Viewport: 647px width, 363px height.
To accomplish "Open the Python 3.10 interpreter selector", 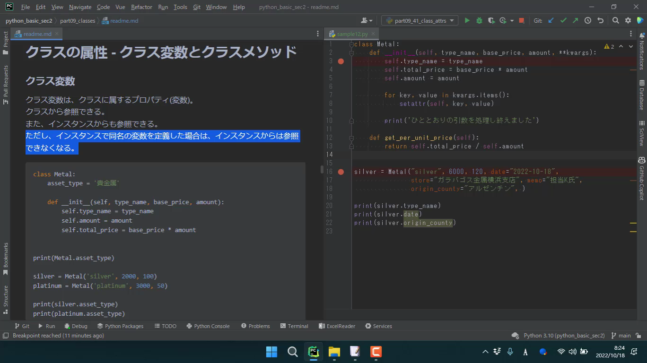I will (564, 336).
